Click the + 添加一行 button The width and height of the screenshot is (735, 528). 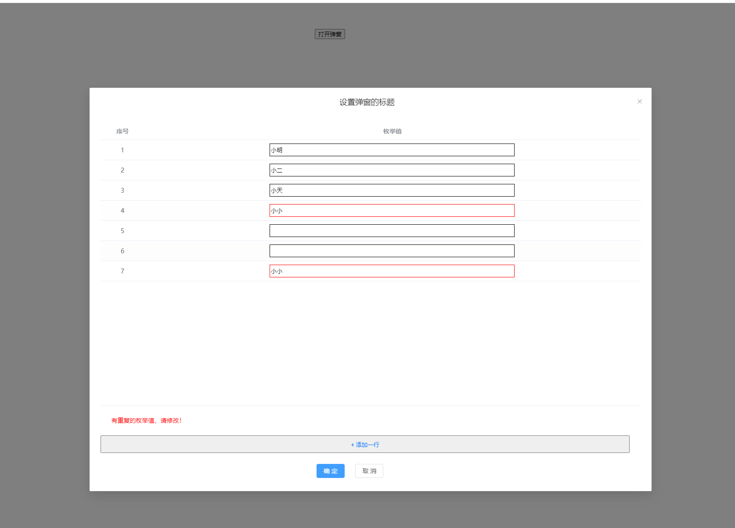click(x=365, y=444)
